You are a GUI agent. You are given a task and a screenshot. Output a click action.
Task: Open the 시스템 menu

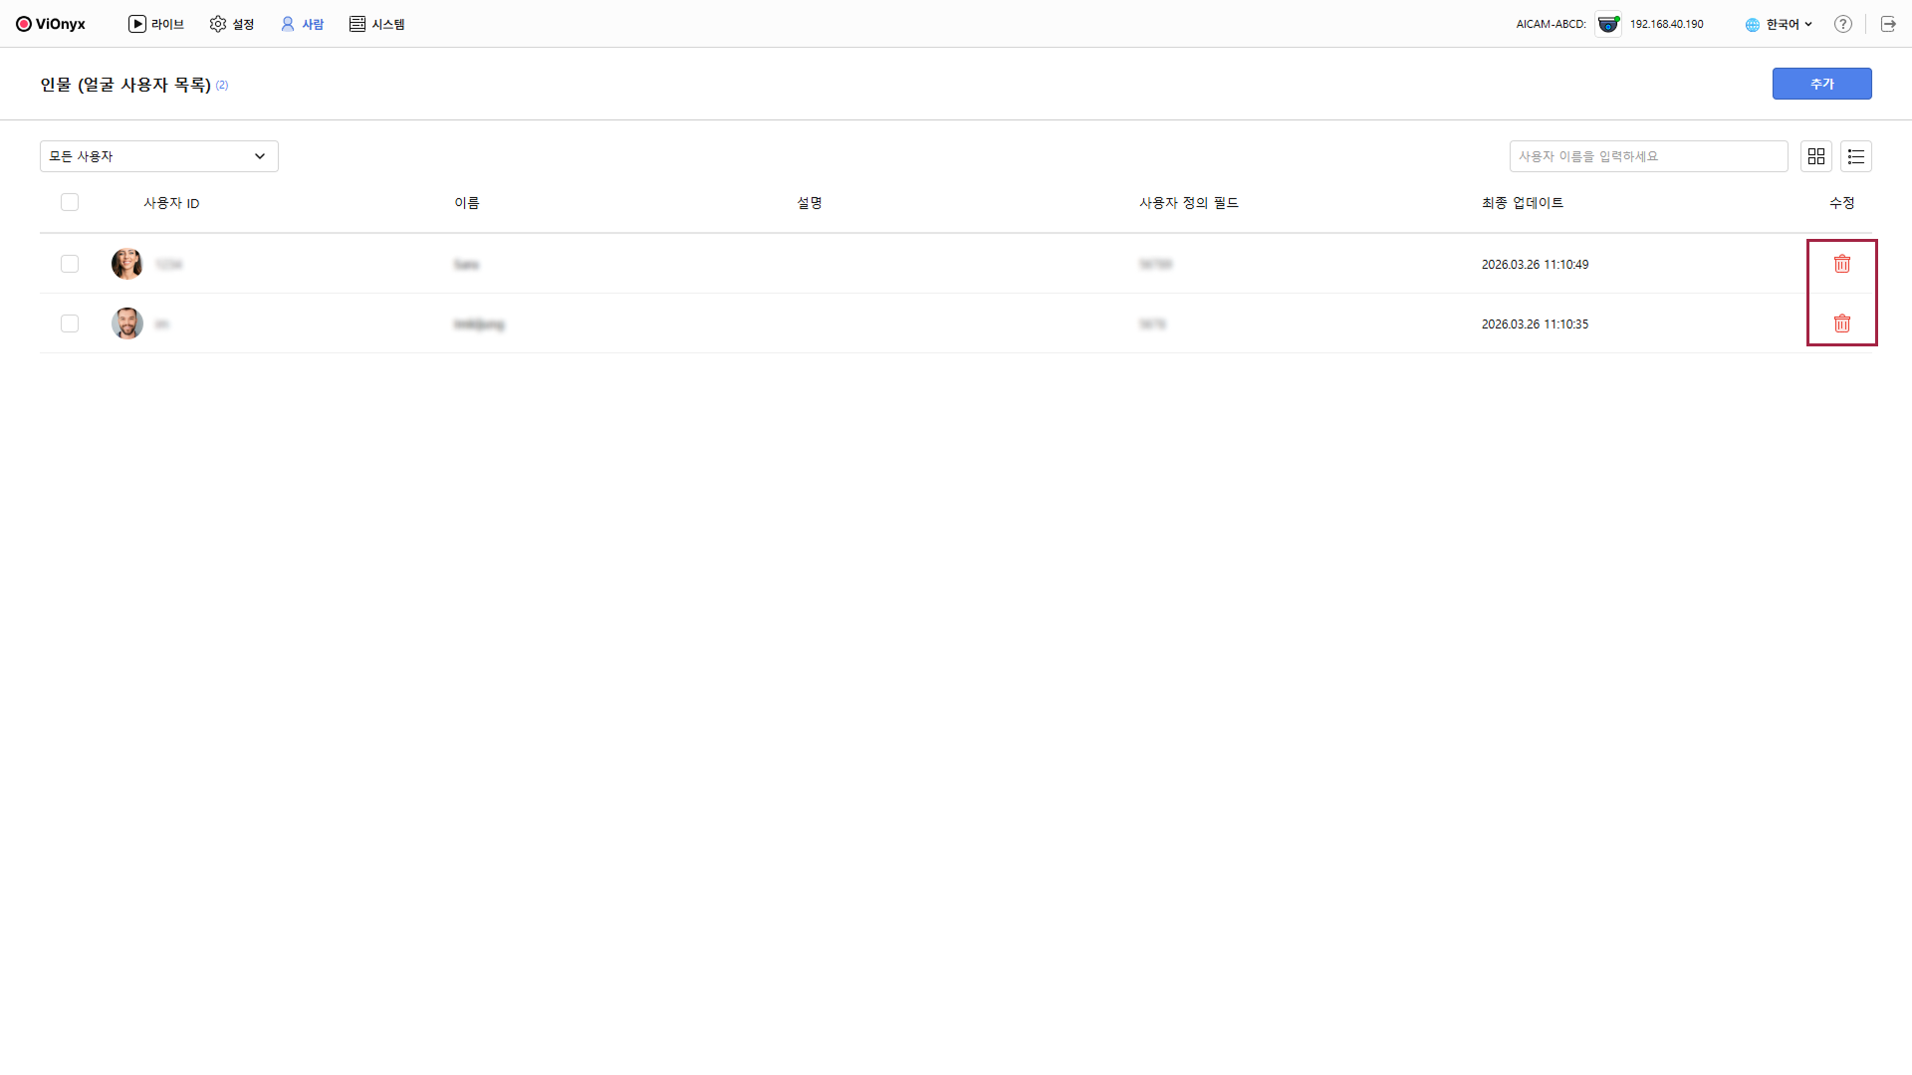pos(376,24)
